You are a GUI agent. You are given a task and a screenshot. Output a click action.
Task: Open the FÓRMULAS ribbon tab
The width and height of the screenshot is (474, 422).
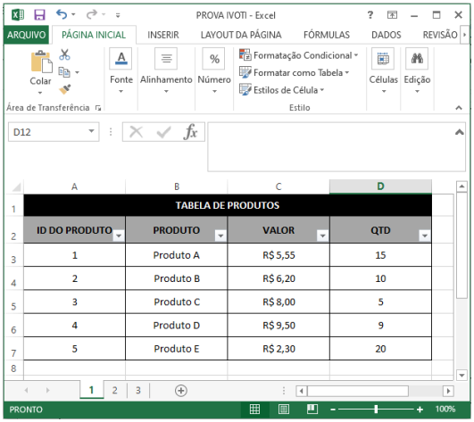tap(327, 35)
